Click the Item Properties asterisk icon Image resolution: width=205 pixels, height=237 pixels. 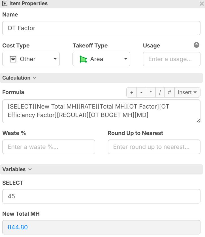tap(5, 4)
